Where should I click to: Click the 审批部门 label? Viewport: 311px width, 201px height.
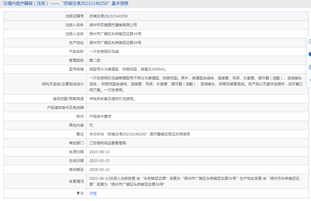[76, 143]
